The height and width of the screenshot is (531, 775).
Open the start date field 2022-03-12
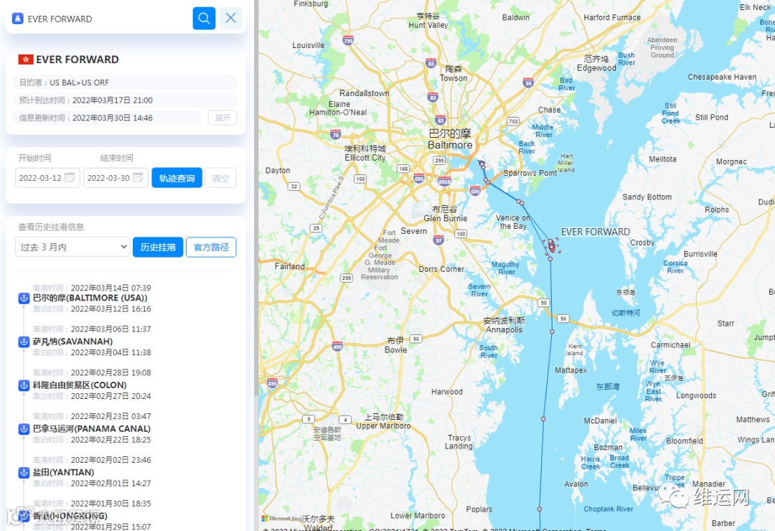click(47, 178)
